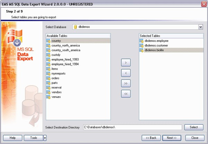Image resolution: width=208 pixels, height=144 pixels.
Task: Click the Select Destination Directory input field
Action: [x=132, y=127]
